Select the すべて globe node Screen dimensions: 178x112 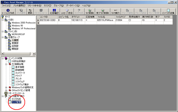(3, 17)
